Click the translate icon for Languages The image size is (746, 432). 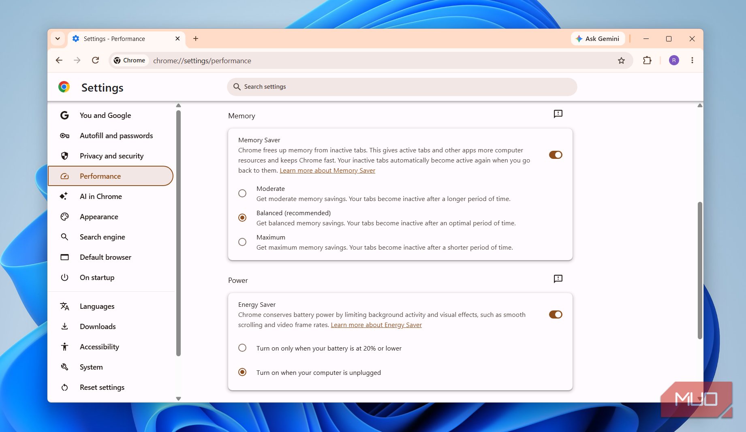pos(64,306)
